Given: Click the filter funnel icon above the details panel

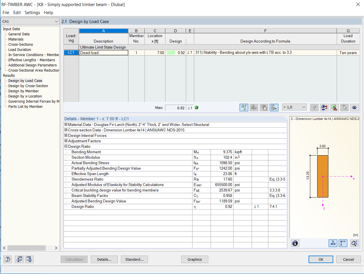Looking at the screenshot, I should (x=314, y=107).
